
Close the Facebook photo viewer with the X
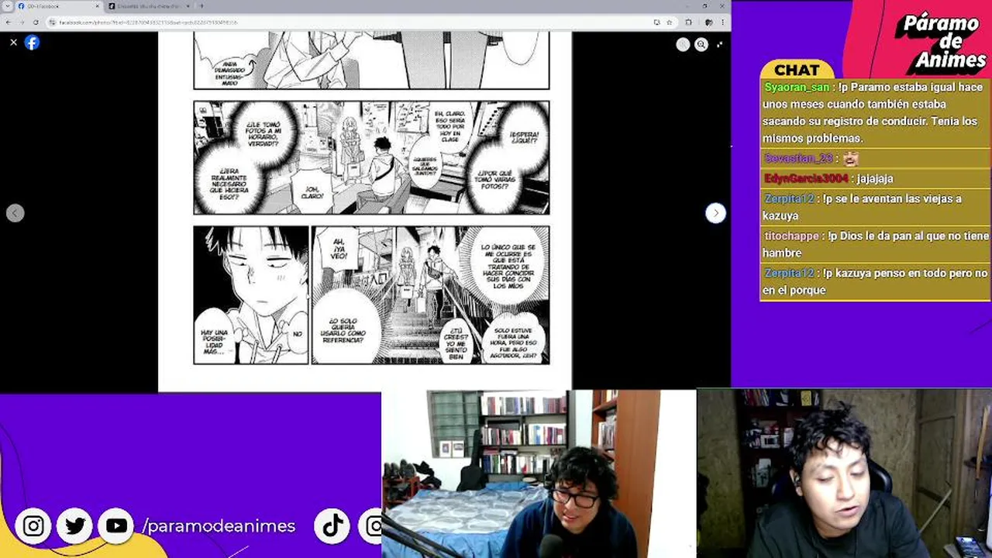13,43
